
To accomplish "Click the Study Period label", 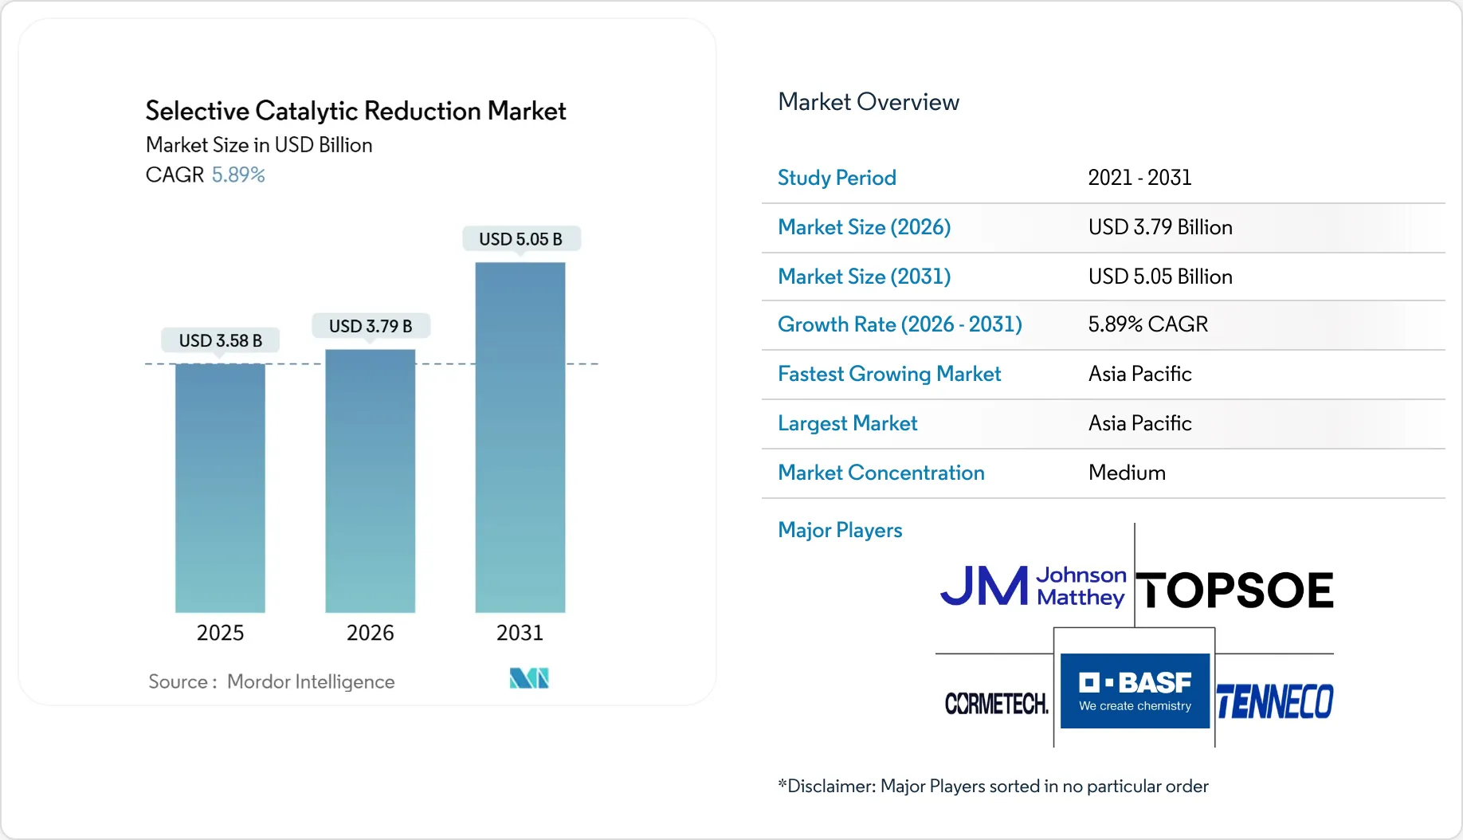I will 837,178.
